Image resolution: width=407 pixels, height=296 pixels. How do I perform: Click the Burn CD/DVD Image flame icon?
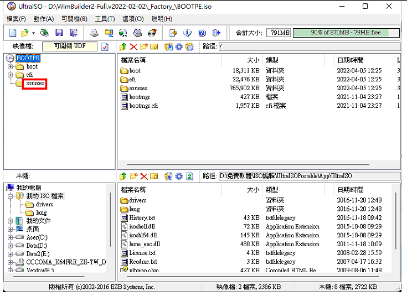(x=152, y=33)
